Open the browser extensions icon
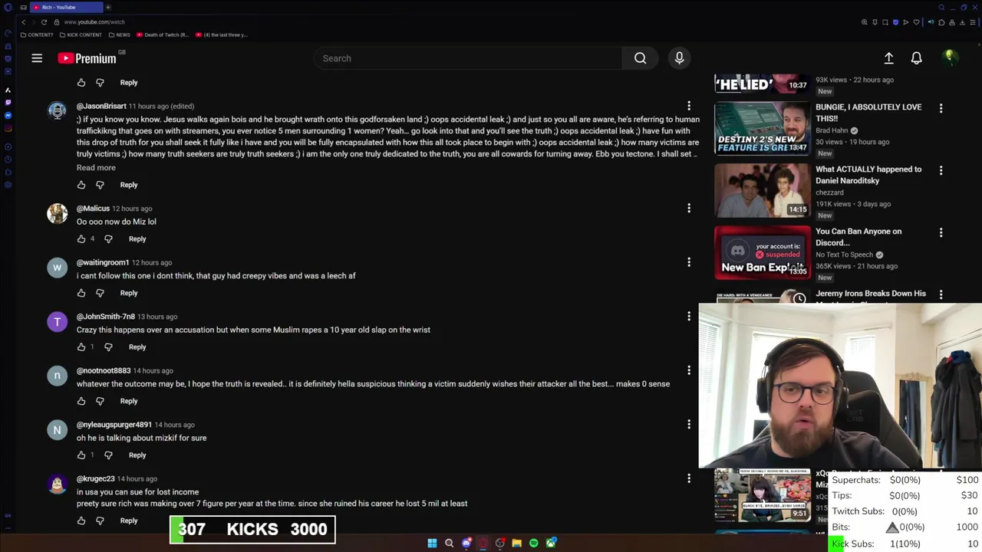This screenshot has height=552, width=982. [941, 22]
